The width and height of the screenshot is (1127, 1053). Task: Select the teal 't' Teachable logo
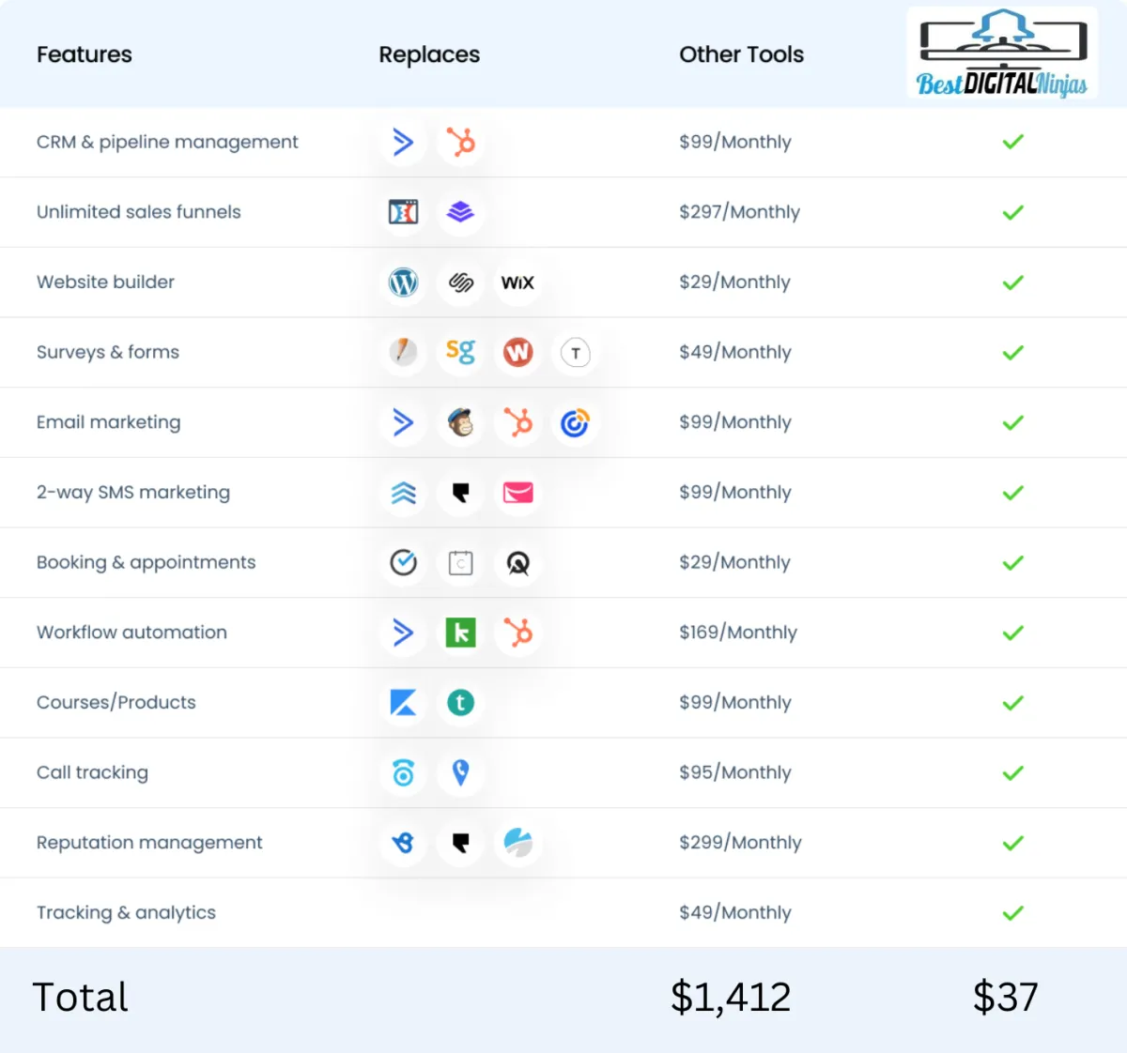(460, 703)
